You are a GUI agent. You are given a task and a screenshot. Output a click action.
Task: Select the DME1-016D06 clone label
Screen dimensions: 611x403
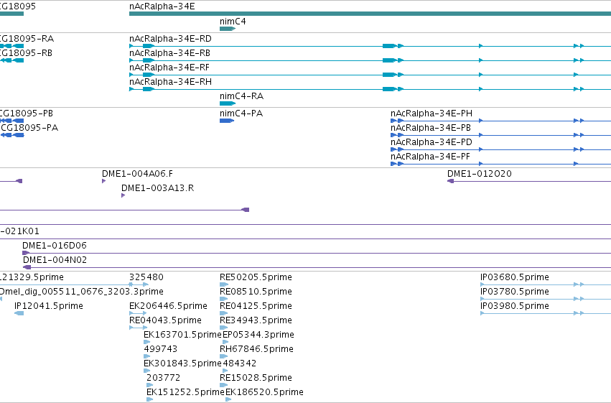click(54, 246)
